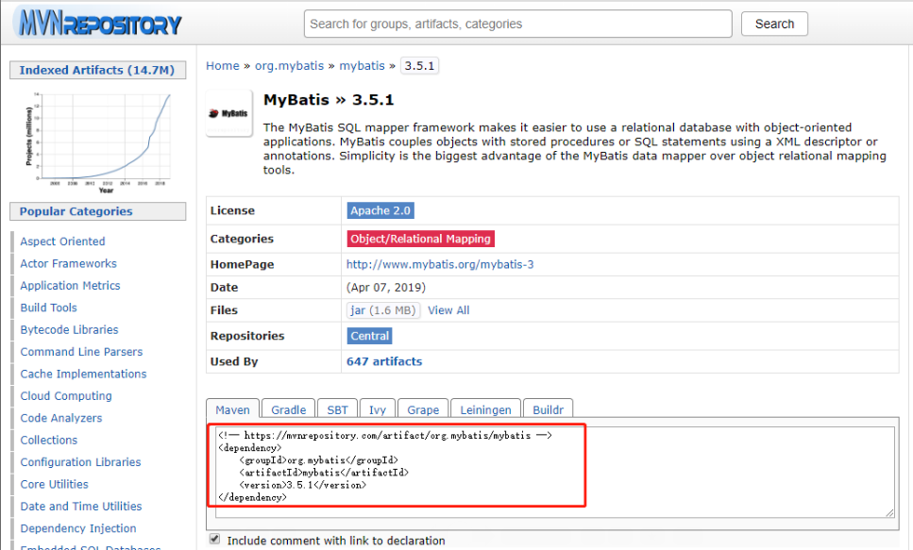Viewport: 913px width, 550px height.
Task: Open mybatis breadcrumb link
Action: [363, 66]
